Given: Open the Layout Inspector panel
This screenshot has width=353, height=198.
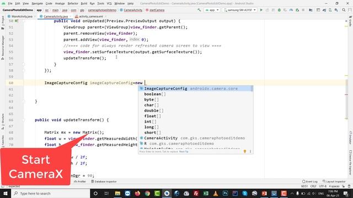Looking at the screenshot, I should point(334,182).
